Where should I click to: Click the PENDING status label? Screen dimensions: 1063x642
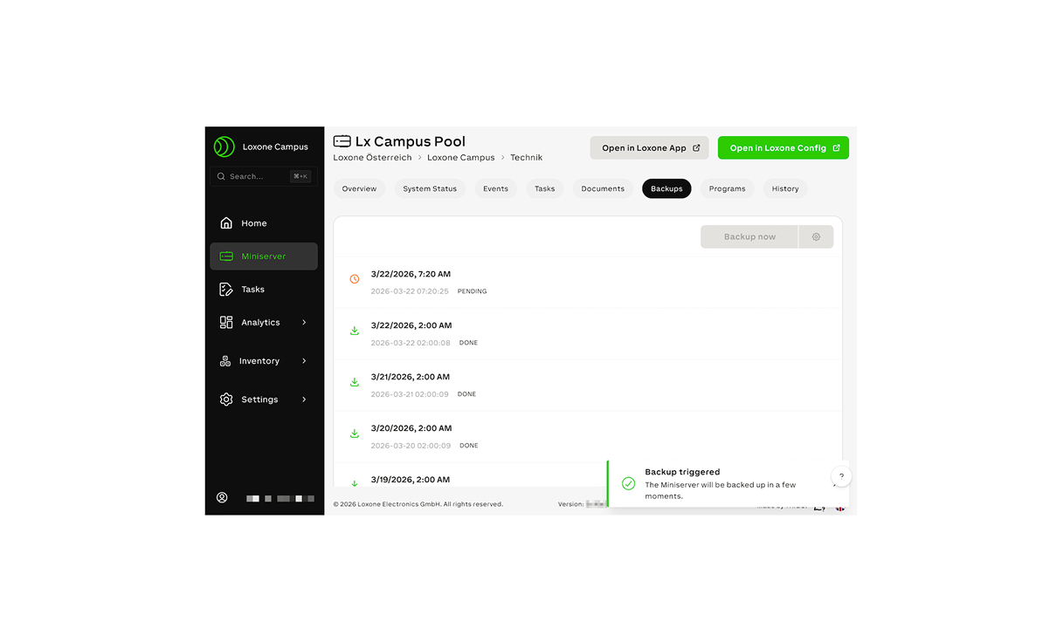[x=473, y=291]
